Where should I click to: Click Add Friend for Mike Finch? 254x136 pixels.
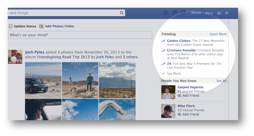(191, 114)
